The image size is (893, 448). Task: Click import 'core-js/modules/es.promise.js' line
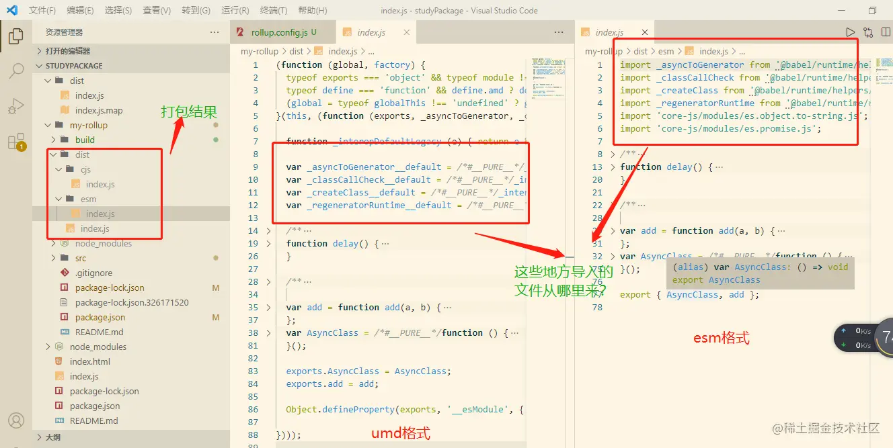point(720,129)
